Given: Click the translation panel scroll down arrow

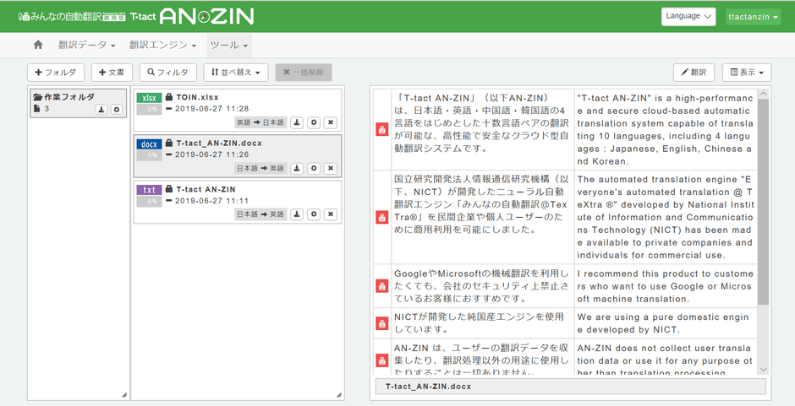Looking at the screenshot, I should coord(763,369).
